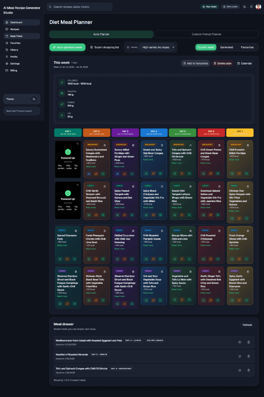Swap meal icon on Tofu and Spinach Congee card

pyautogui.click(x=182, y=173)
